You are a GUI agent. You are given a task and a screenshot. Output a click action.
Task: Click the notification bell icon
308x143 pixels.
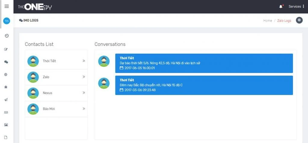[x=281, y=7]
